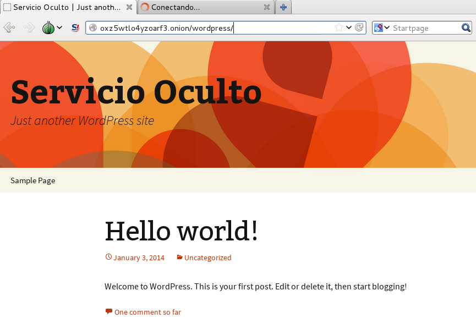This screenshot has height=318, width=476.
Task: Click the Welcome to WordPress post text
Action: 255,287
